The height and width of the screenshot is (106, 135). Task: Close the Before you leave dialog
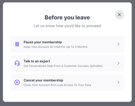tap(119, 15)
